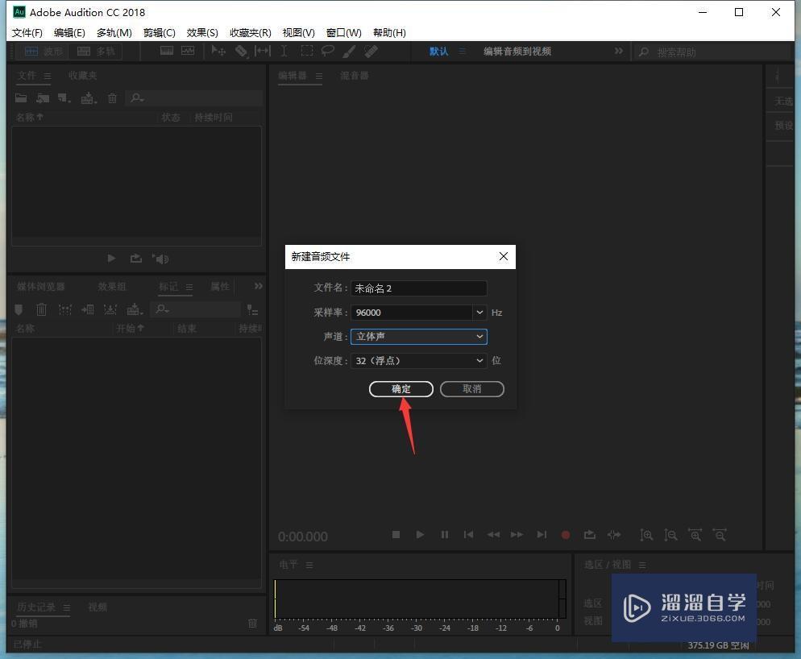801x659 pixels.
Task: Switch to the 混音器 tab
Action: point(355,76)
